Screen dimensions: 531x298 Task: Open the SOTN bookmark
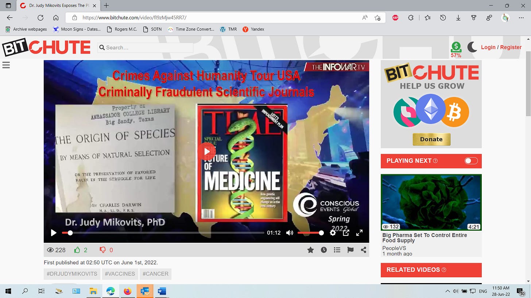153,29
